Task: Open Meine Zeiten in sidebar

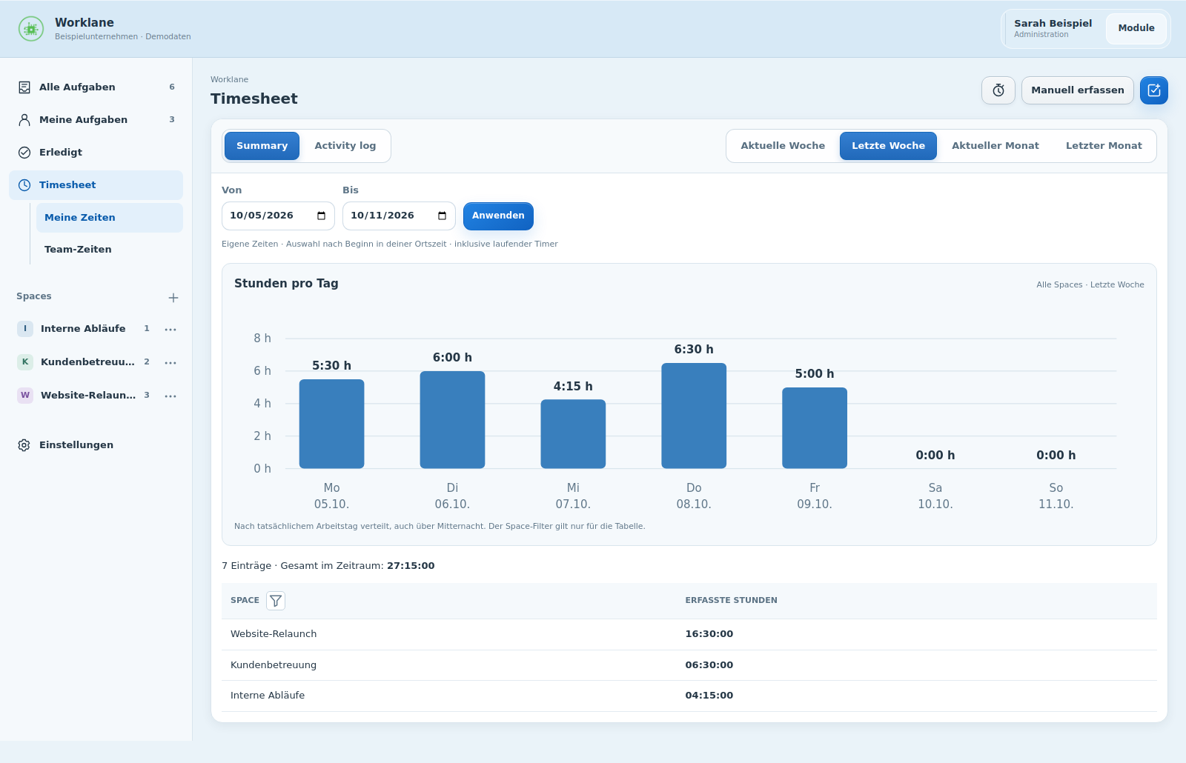Action: 110,218
